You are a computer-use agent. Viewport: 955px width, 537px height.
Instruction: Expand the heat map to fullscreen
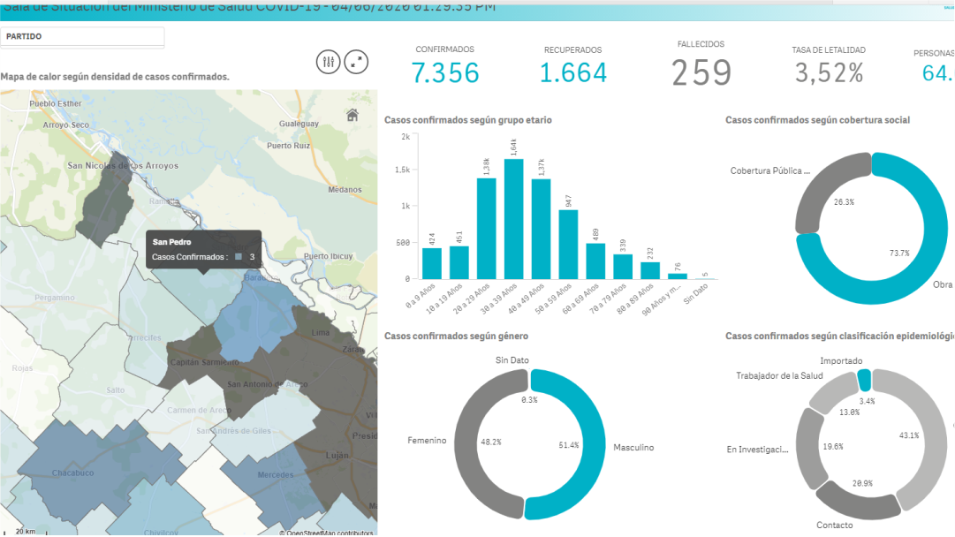[356, 62]
